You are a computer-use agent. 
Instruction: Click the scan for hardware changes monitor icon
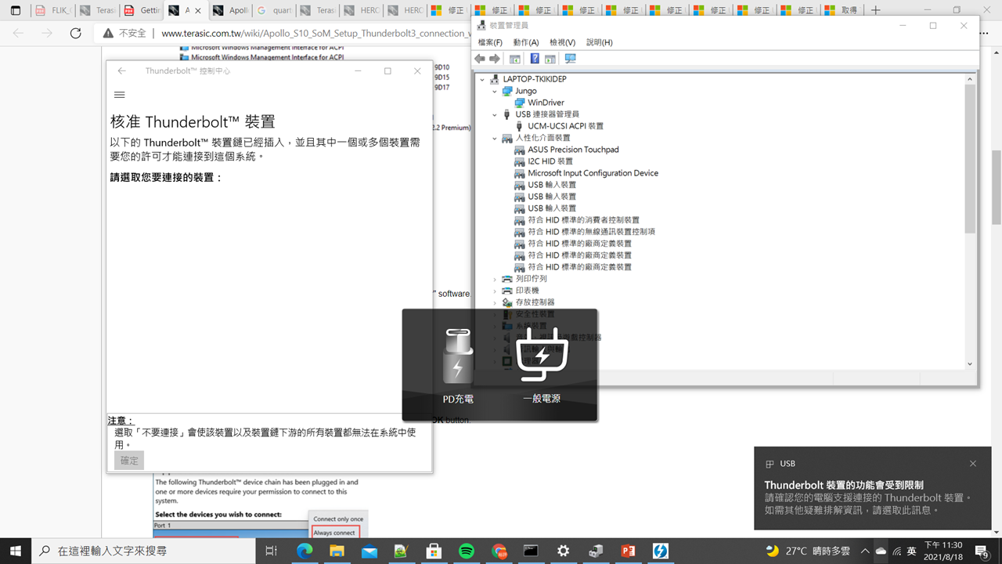pos(570,59)
